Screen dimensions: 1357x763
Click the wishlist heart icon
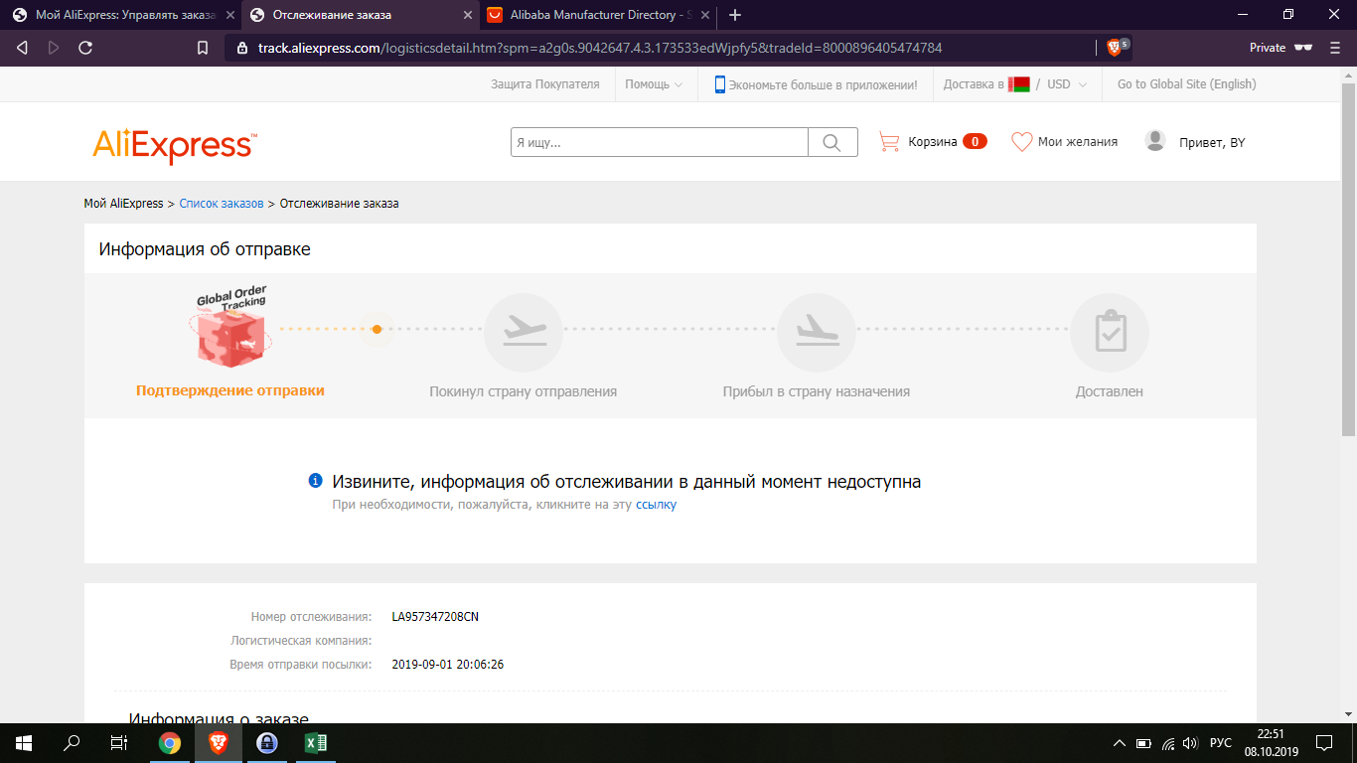click(x=1021, y=142)
